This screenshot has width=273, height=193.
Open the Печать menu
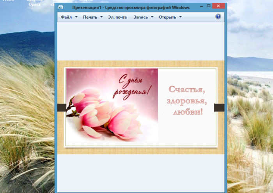(90, 17)
